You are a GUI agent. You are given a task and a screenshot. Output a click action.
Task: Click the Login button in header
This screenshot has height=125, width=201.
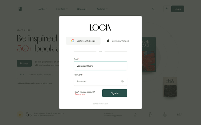(x=178, y=9)
